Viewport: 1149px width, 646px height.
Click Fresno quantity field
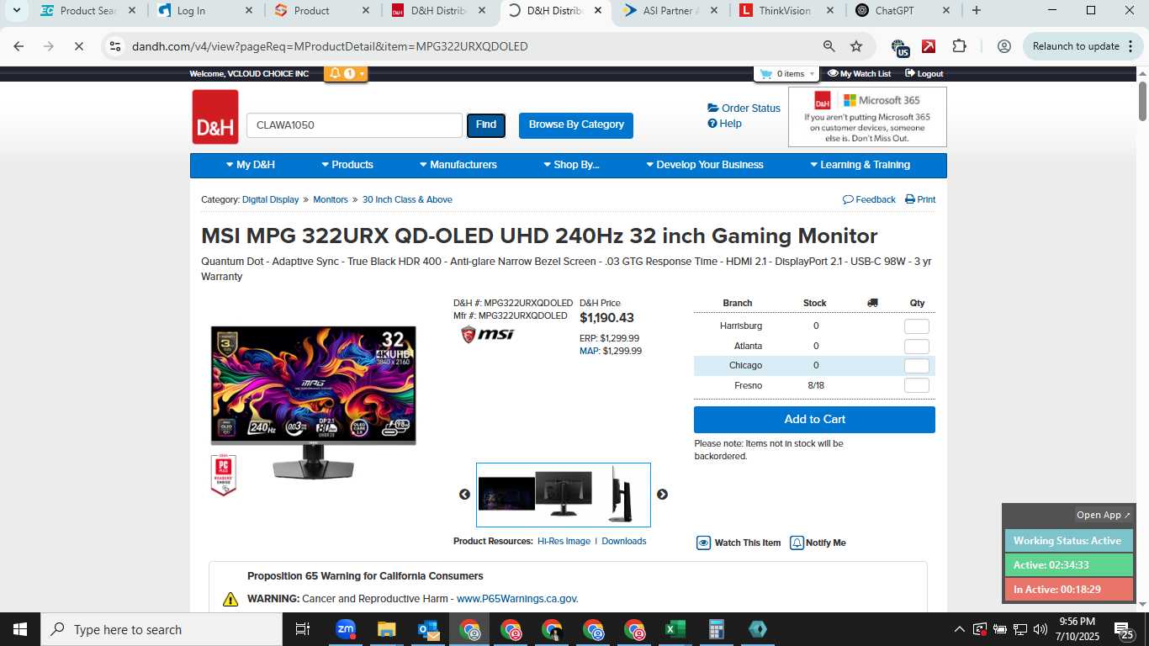pos(917,385)
